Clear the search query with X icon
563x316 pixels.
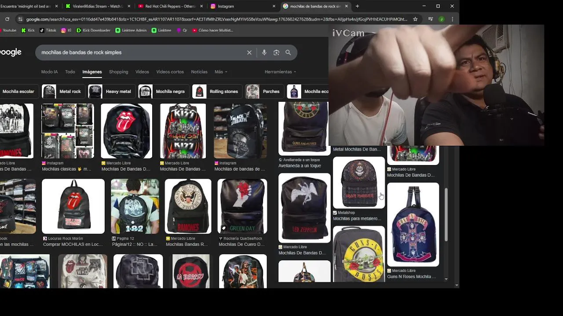tap(249, 52)
